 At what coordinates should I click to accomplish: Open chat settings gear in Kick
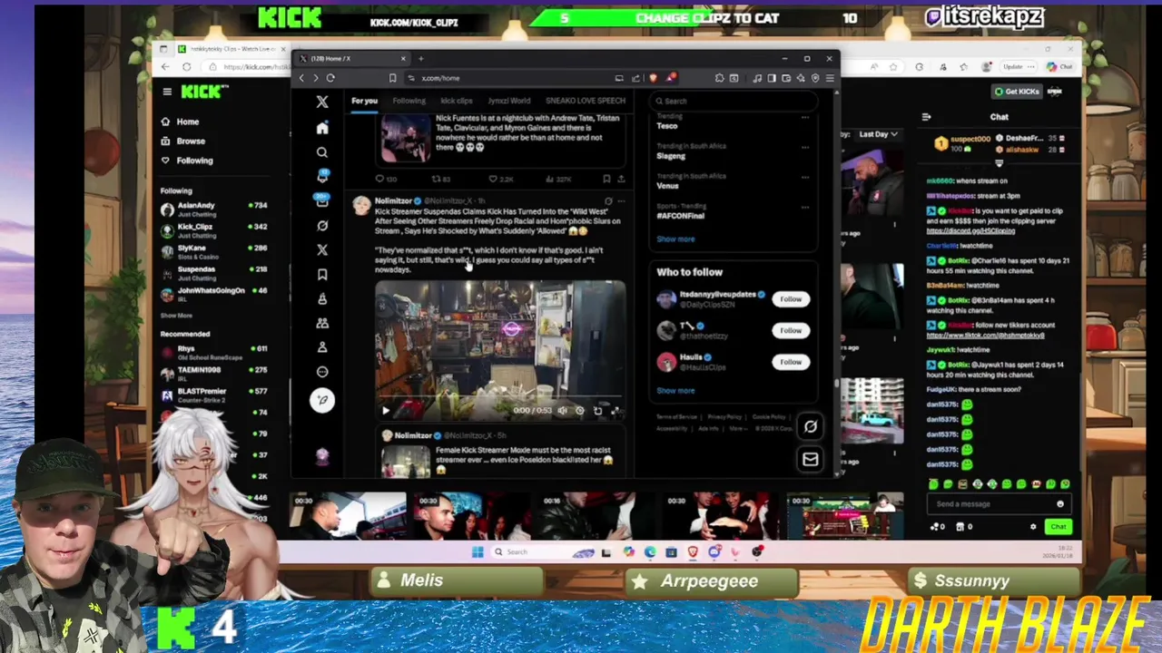pyautogui.click(x=1033, y=527)
